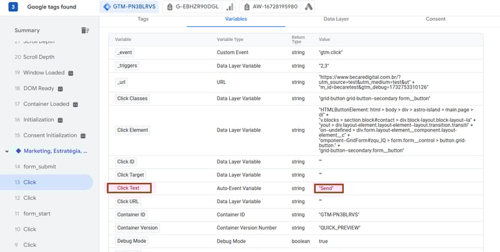Select event 10 Click
Viewport: 500px width, 252px height.
(x=25, y=229)
